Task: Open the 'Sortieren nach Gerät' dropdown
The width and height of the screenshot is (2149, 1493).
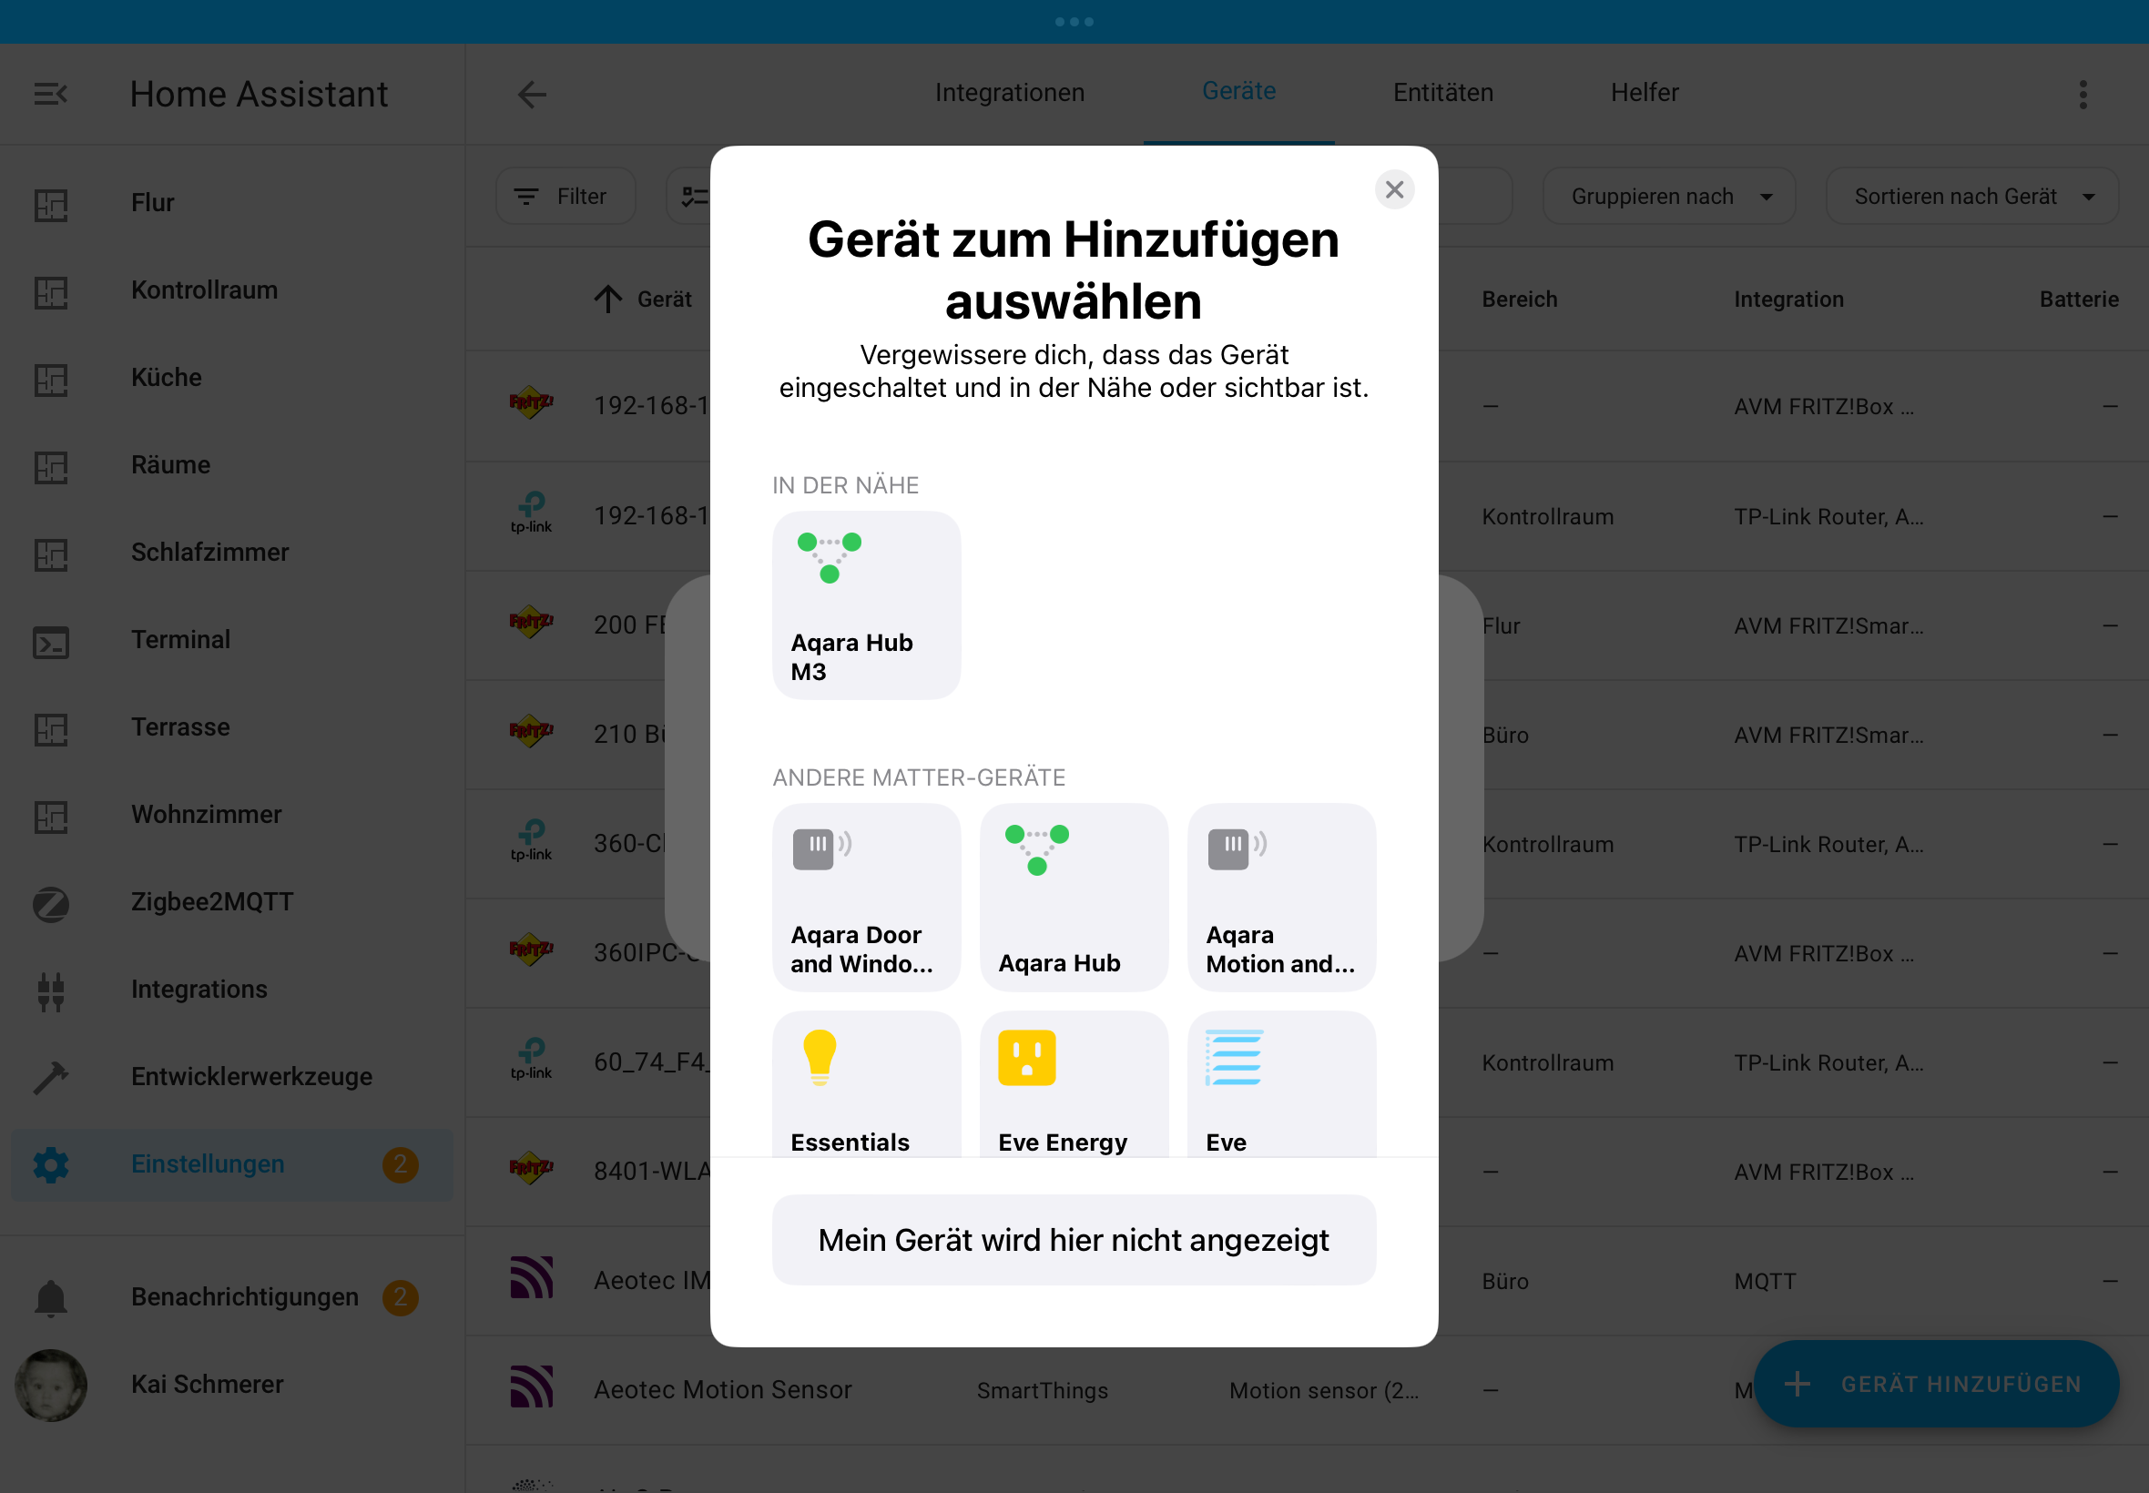Action: tap(1971, 197)
